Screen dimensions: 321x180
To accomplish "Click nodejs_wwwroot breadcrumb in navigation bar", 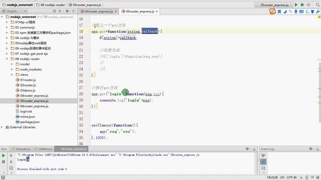I will pyautogui.click(x=18, y=4).
